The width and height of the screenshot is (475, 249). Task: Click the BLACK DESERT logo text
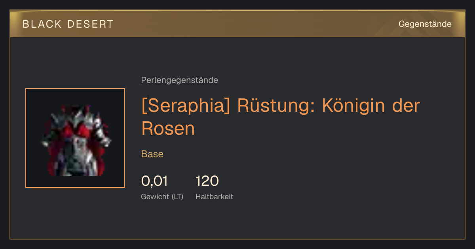pyautogui.click(x=68, y=24)
